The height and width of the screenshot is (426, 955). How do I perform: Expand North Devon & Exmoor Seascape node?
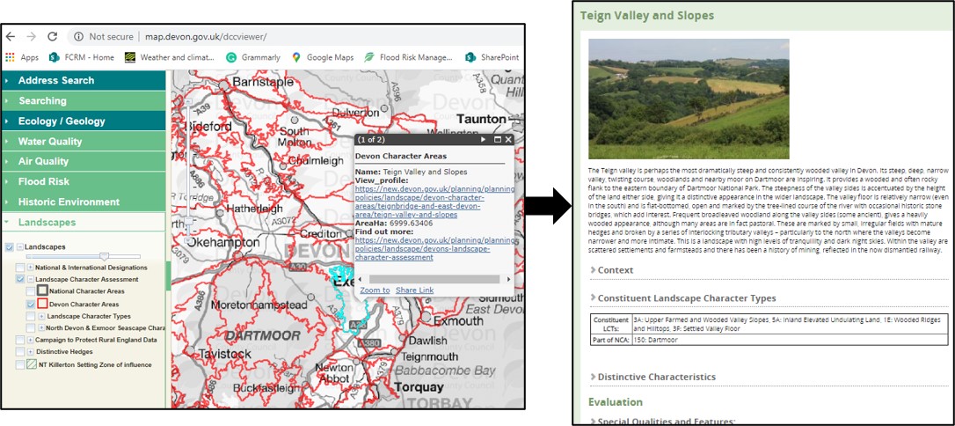point(41,328)
